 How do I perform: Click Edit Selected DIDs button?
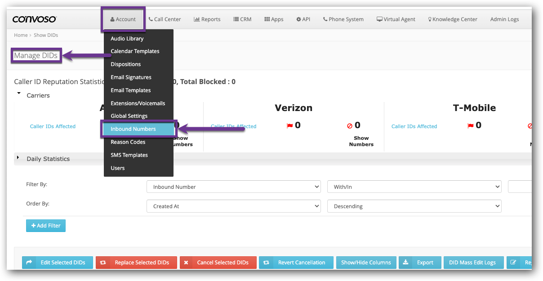[x=58, y=263]
